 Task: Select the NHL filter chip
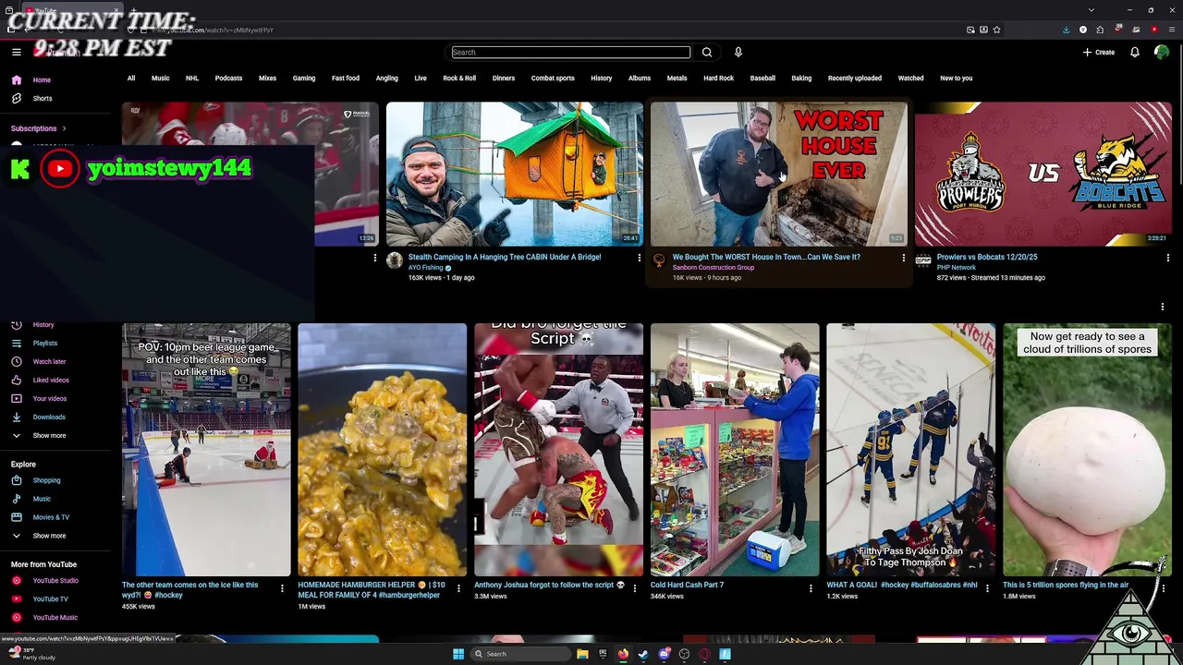pyautogui.click(x=192, y=79)
